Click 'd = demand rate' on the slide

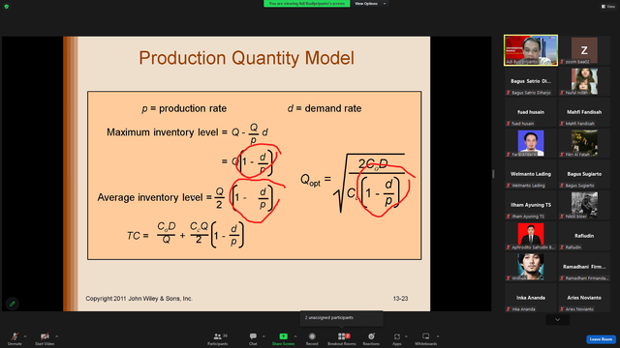tap(325, 108)
